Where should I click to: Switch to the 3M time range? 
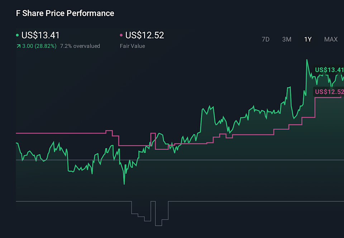click(x=287, y=39)
